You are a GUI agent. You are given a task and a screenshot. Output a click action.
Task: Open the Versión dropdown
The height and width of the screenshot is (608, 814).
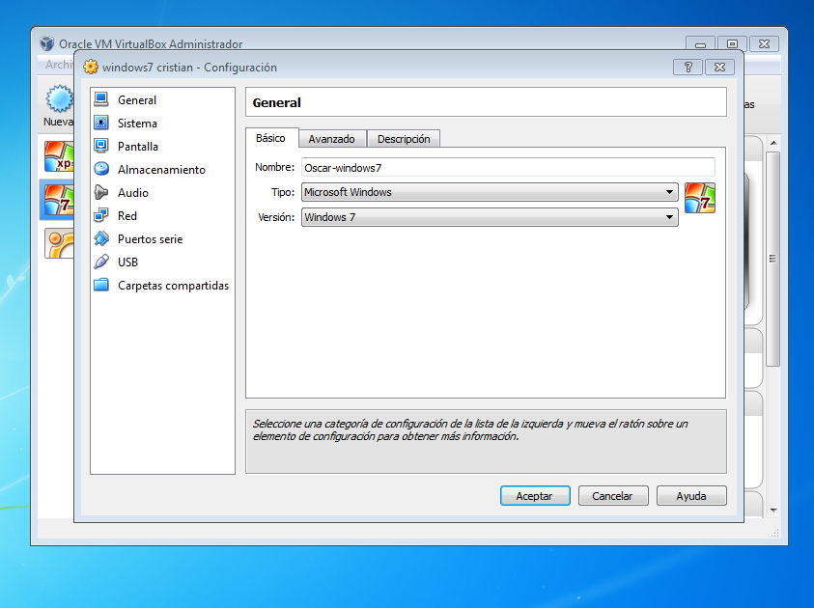[490, 217]
